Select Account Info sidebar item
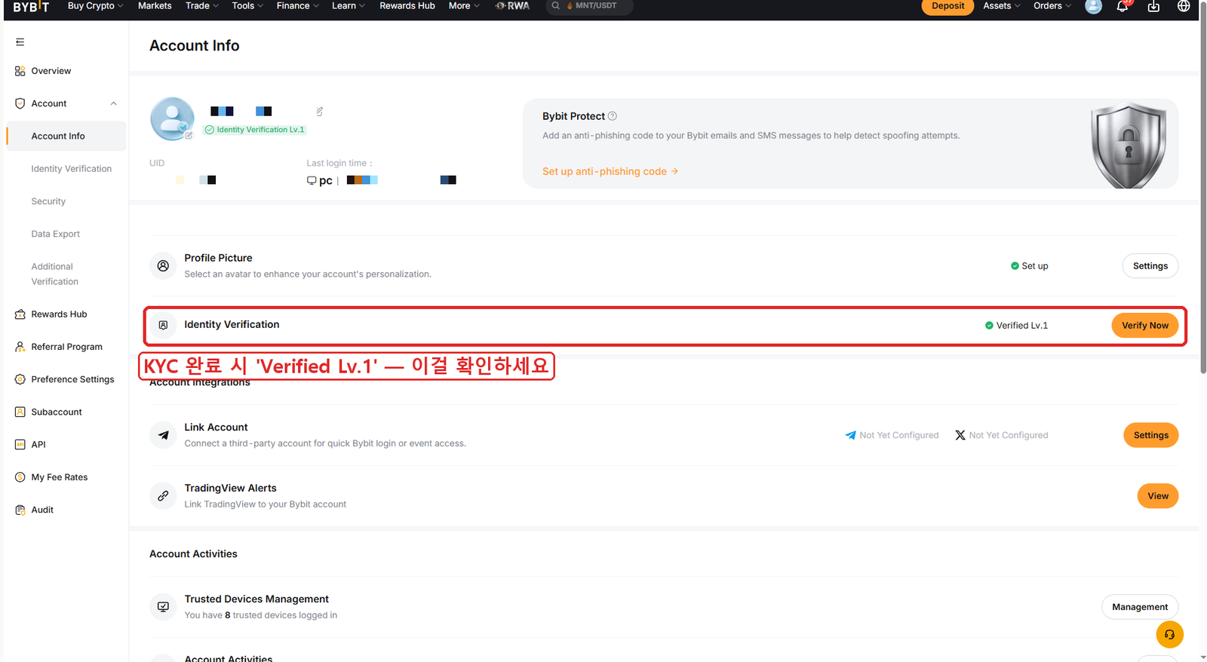The height and width of the screenshot is (662, 1207). click(66, 136)
